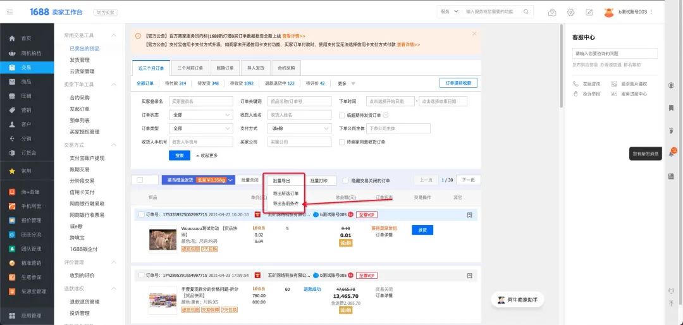
Task: Open 报价管理 app in sidebar
Action: tap(26, 221)
